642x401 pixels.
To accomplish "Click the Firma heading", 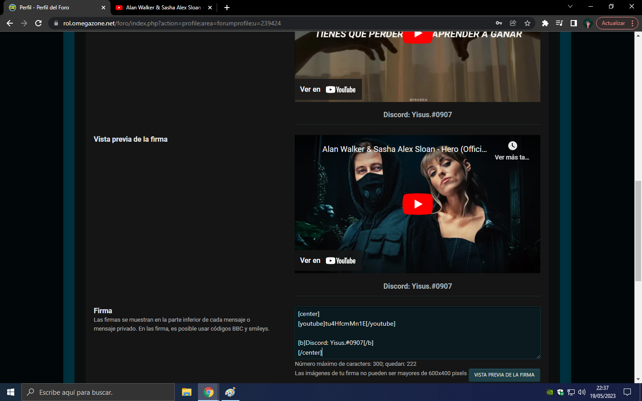I will click(103, 311).
